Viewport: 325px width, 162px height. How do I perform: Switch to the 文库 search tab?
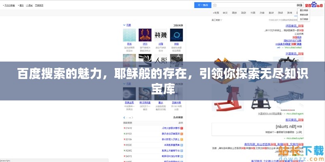pyautogui.click(x=225, y=13)
